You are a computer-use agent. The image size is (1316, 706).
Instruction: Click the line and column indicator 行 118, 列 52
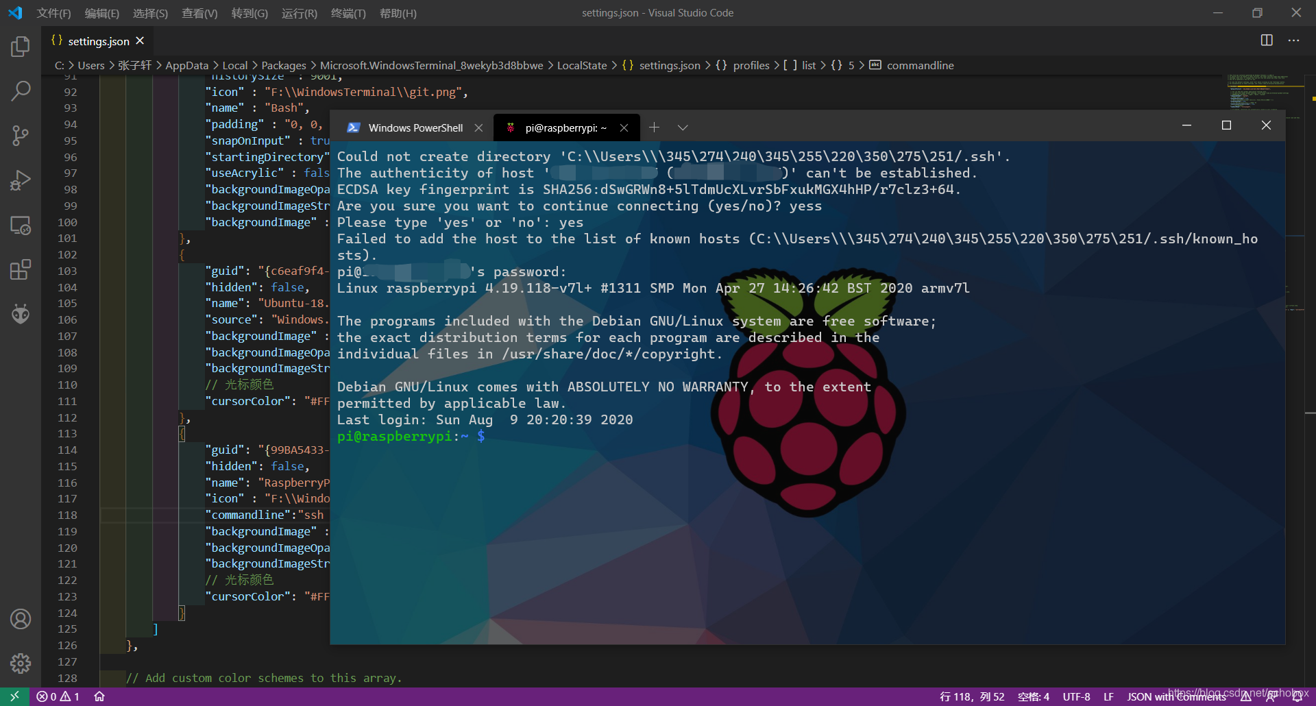pyautogui.click(x=972, y=696)
